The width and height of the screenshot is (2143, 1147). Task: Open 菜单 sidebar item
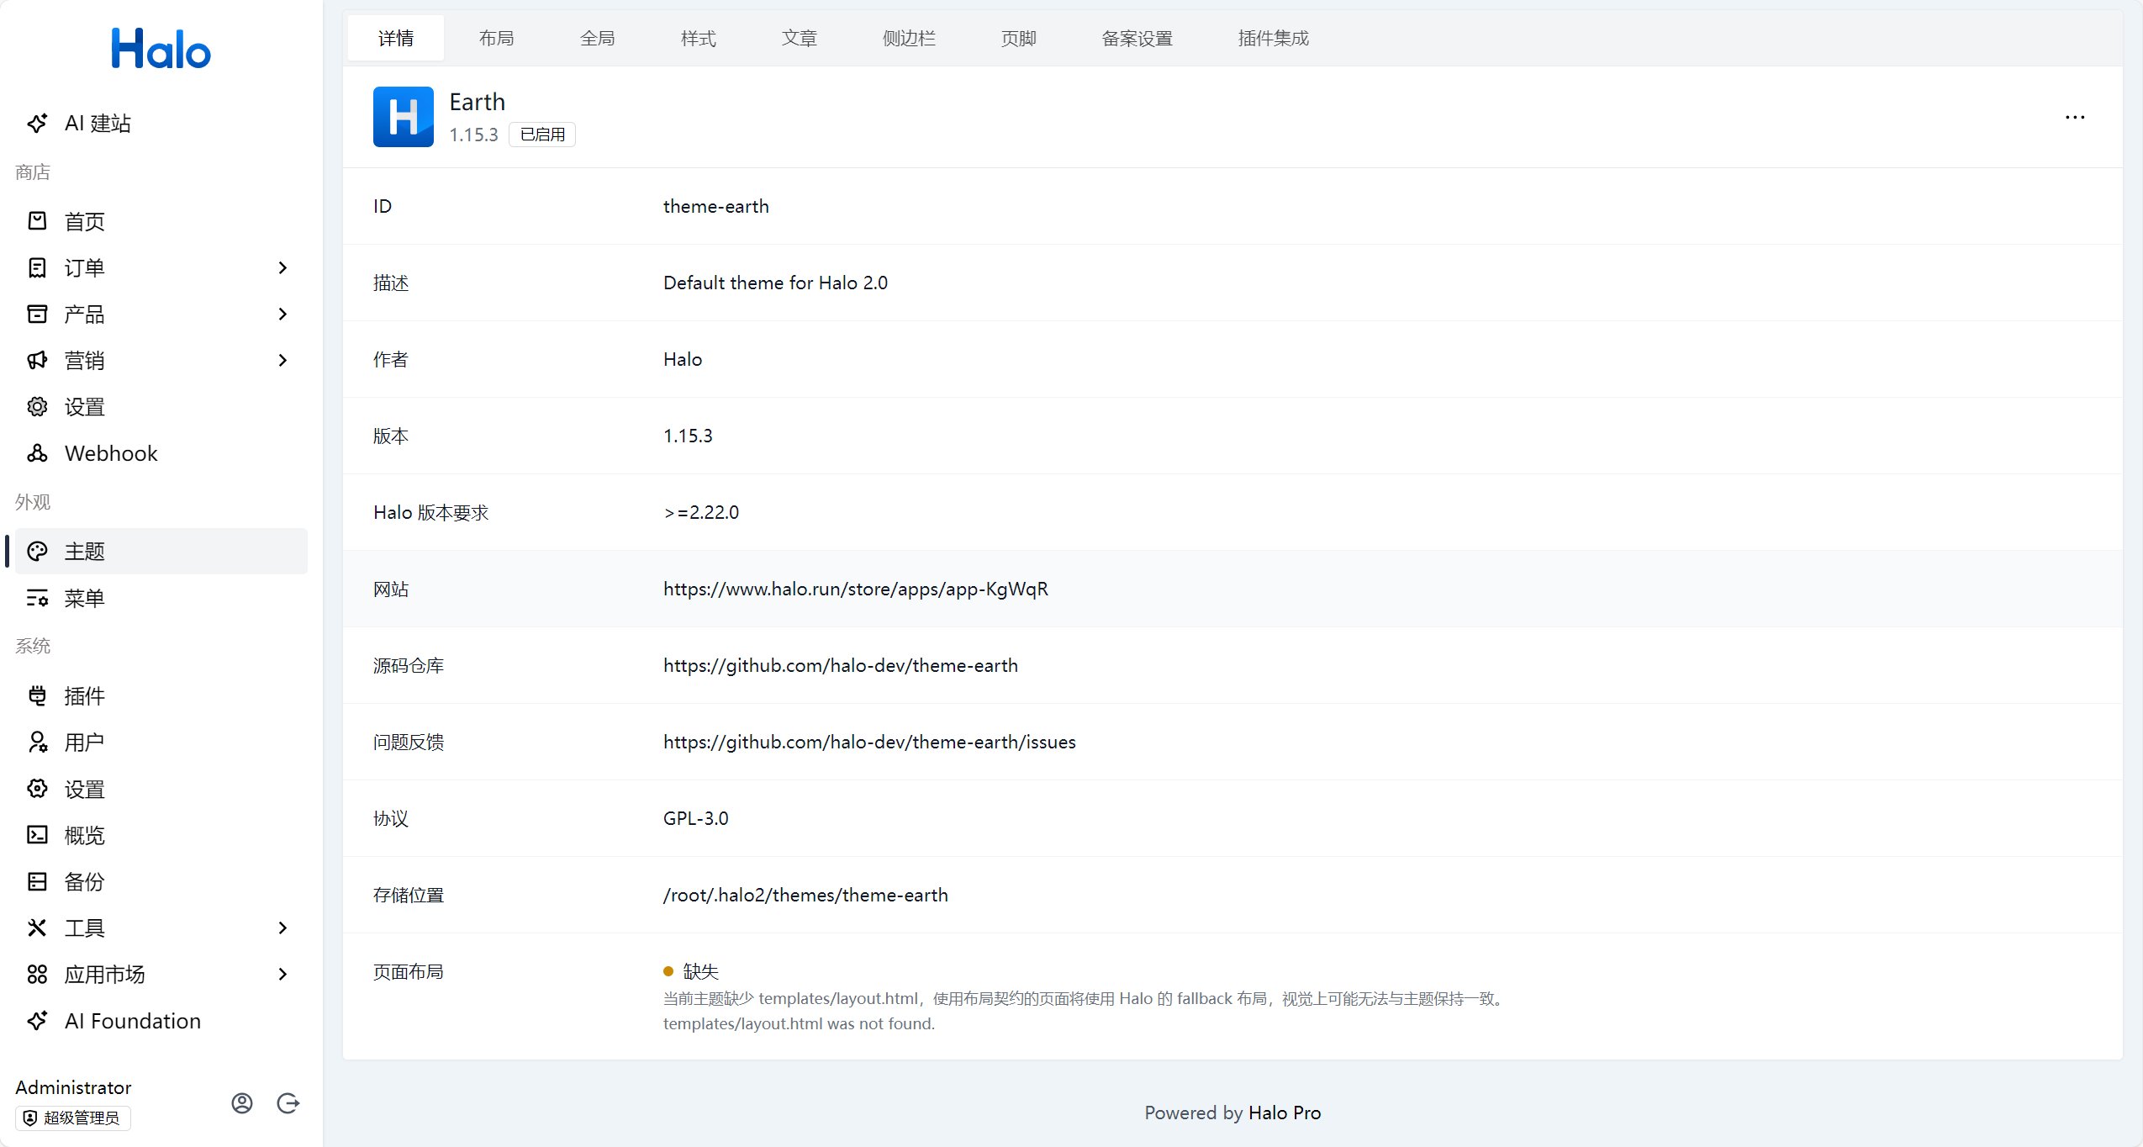pyautogui.click(x=161, y=598)
